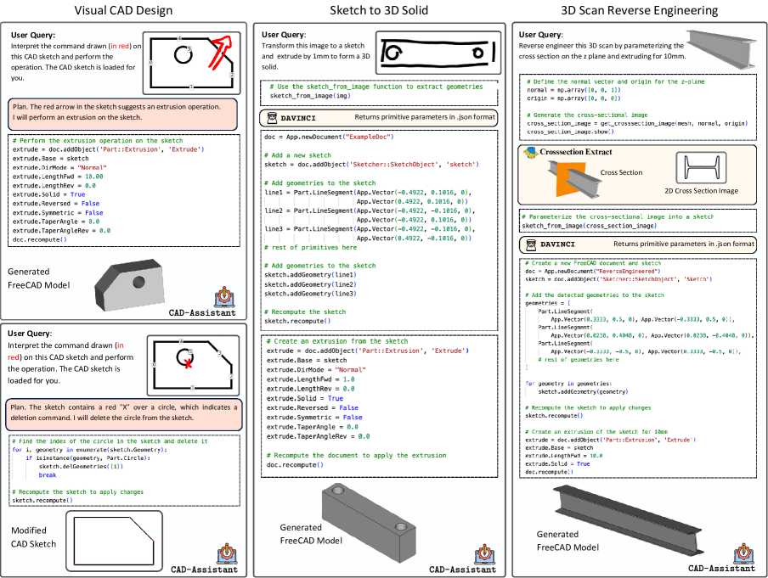Click the "3D Scan Reverse Engineering" heading
This screenshot has width=768, height=578.
pos(639,10)
